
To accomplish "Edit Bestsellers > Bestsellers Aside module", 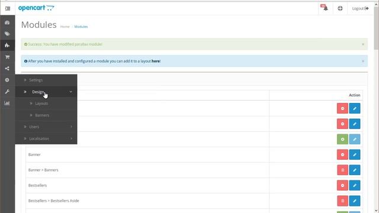I will (x=355, y=201).
